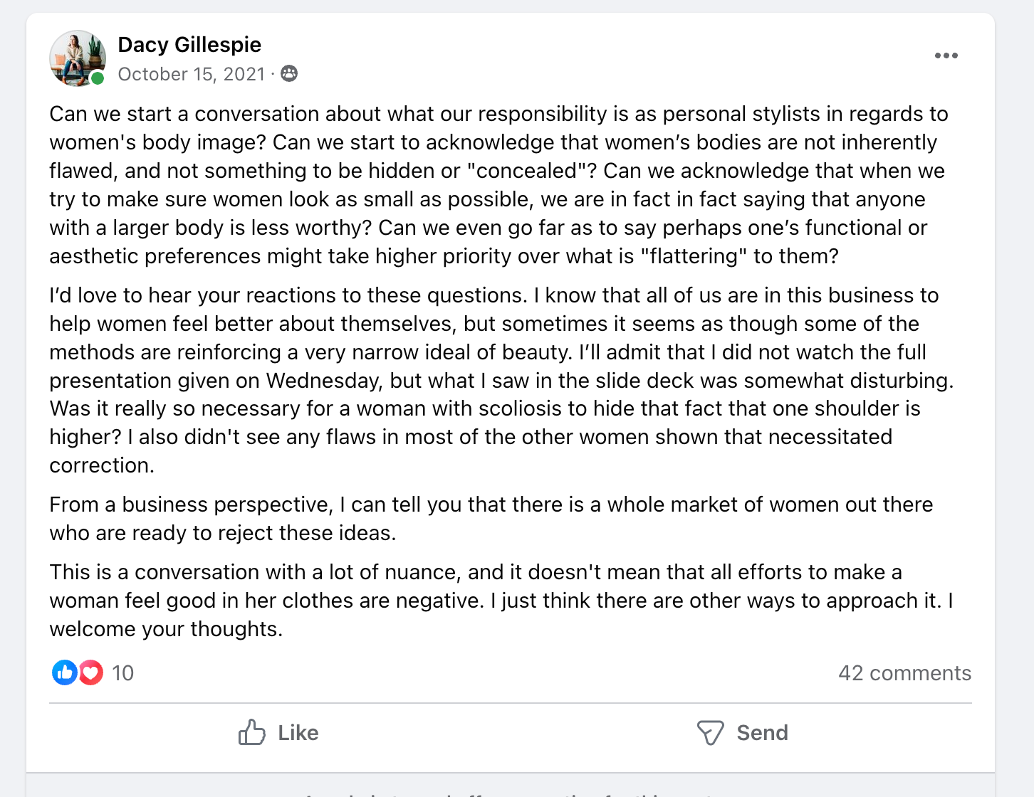Click the paragraph starting "Can we start a conversation"
The height and width of the screenshot is (797, 1034).
(x=498, y=185)
